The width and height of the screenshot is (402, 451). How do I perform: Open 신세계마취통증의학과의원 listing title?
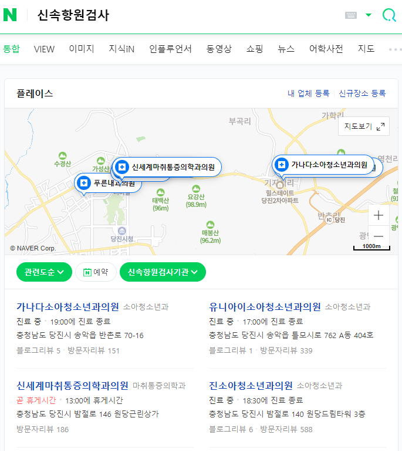click(x=72, y=386)
